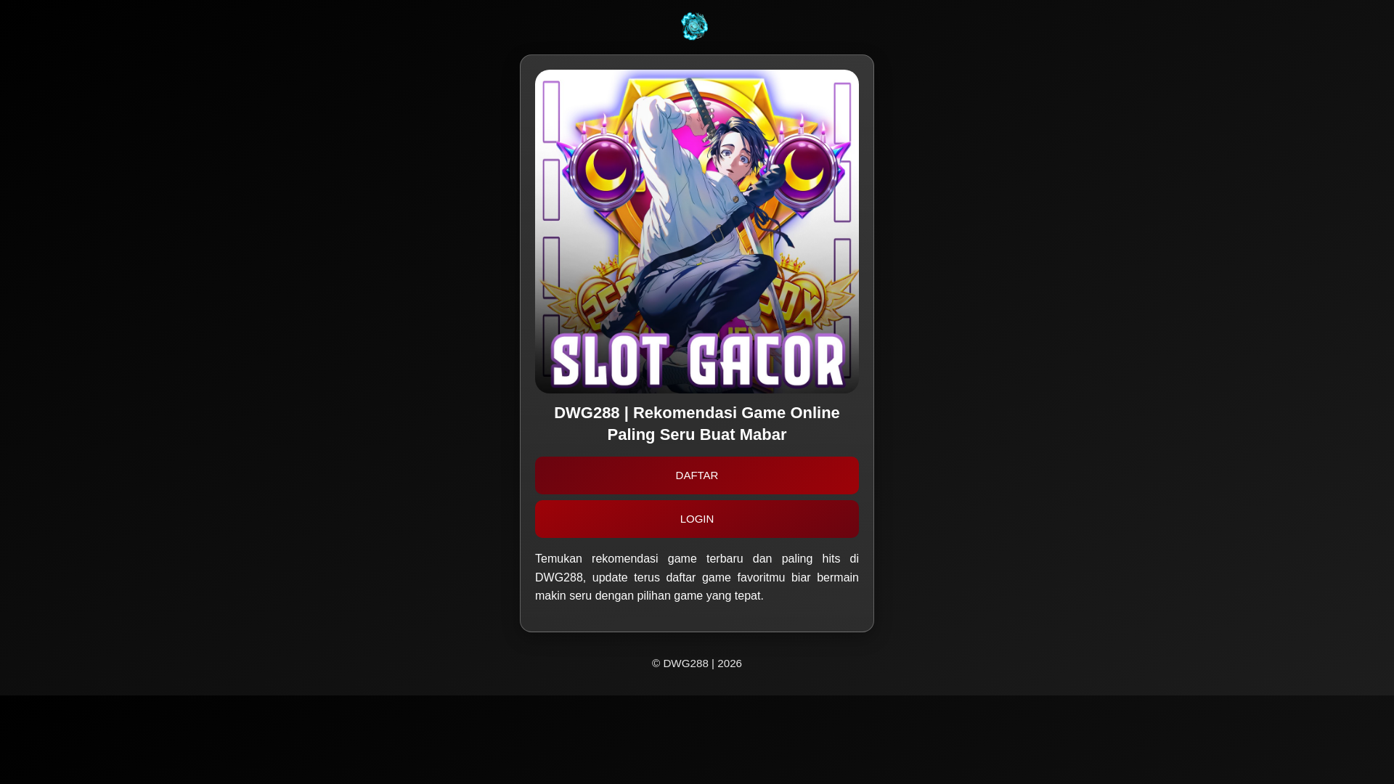
Task: Click the teal DWG288 logo icon at top
Action: [694, 26]
